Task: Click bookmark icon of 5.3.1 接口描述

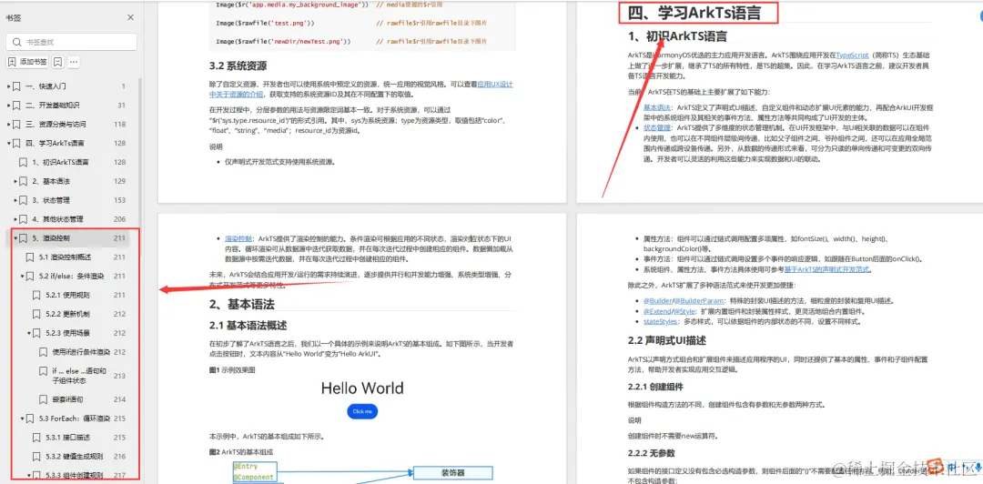Action: coord(36,437)
